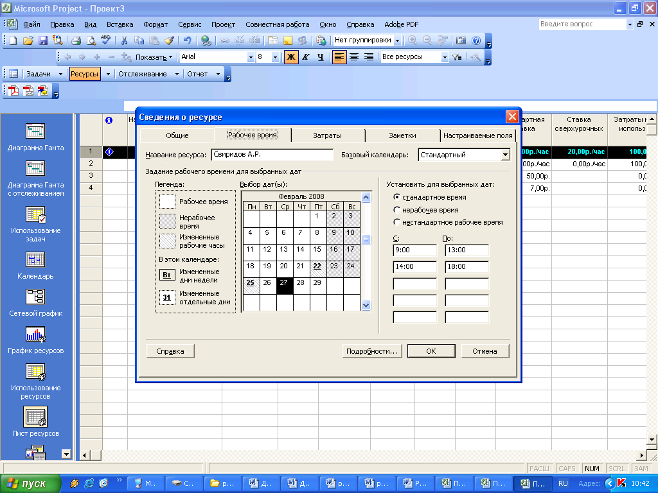The width and height of the screenshot is (658, 493).
Task: Open Resource Usage view icon
Action: click(x=35, y=372)
